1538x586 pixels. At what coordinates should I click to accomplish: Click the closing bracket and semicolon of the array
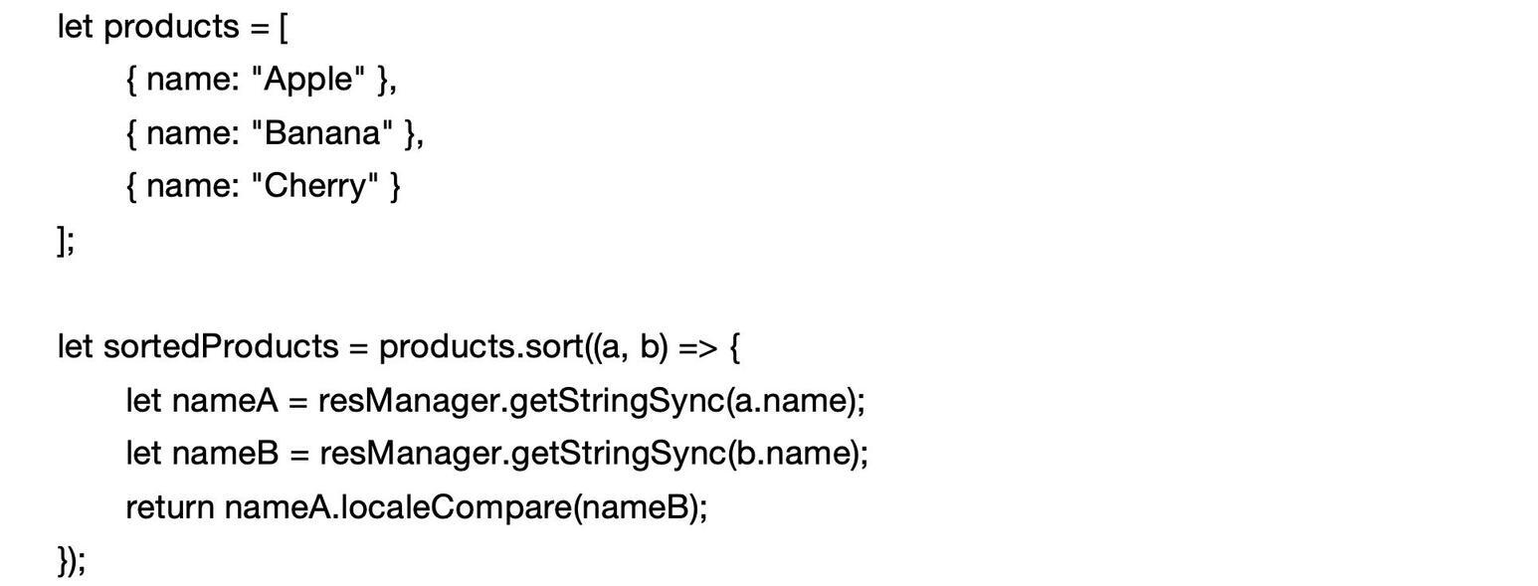click(x=66, y=240)
